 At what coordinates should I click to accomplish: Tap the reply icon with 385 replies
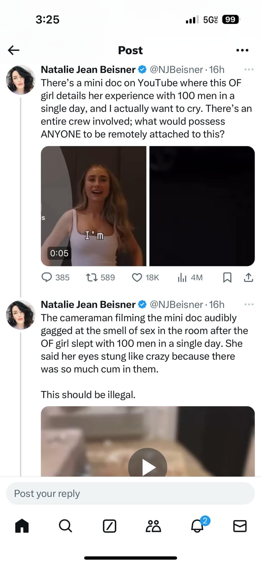click(x=47, y=277)
